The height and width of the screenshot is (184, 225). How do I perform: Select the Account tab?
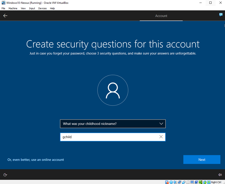(161, 16)
